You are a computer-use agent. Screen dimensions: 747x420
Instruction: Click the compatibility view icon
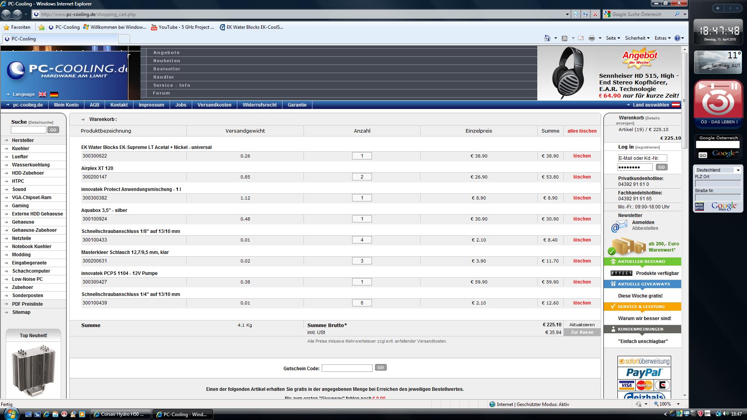(x=576, y=14)
